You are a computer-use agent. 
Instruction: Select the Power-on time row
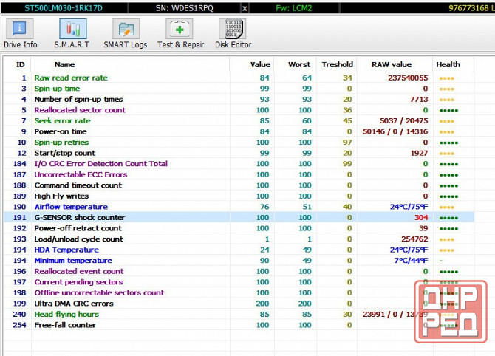click(239, 131)
